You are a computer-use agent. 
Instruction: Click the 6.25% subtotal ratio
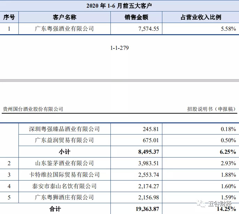pyautogui.click(x=228, y=152)
